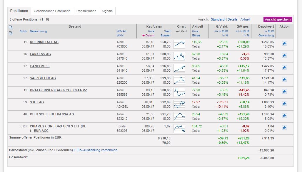The height and width of the screenshot is (172, 302).
Task: Click the action icon for iShares DAX ETF
Action: click(x=284, y=128)
